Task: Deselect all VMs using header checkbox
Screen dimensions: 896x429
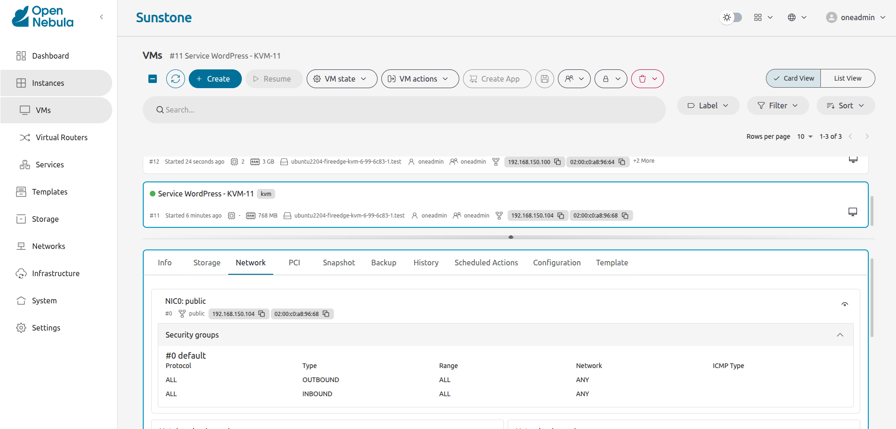Action: [153, 79]
